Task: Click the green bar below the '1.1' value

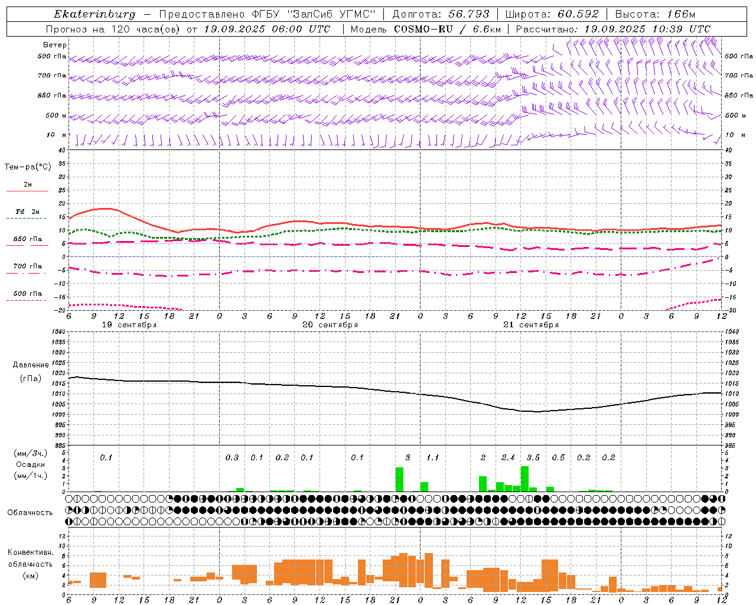Action: tap(424, 487)
